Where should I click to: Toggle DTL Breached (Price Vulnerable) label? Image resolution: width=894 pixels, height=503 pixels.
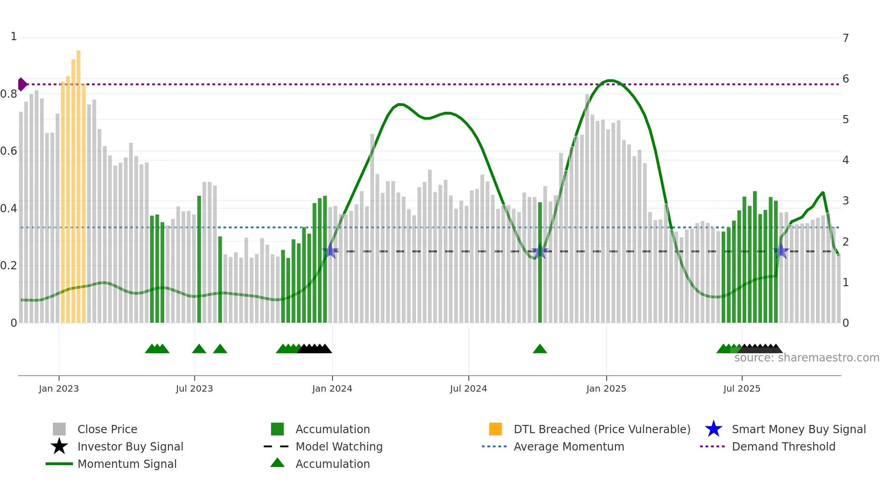click(602, 429)
